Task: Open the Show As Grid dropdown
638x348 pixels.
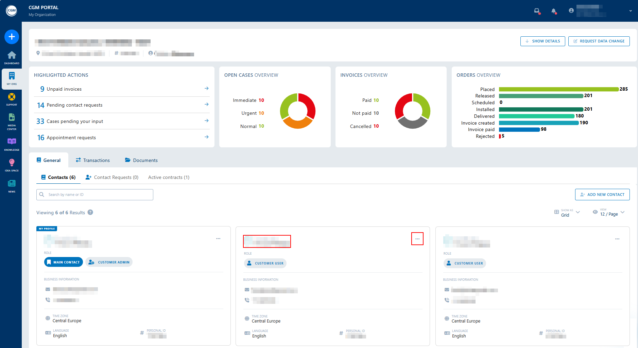Action: point(567,213)
